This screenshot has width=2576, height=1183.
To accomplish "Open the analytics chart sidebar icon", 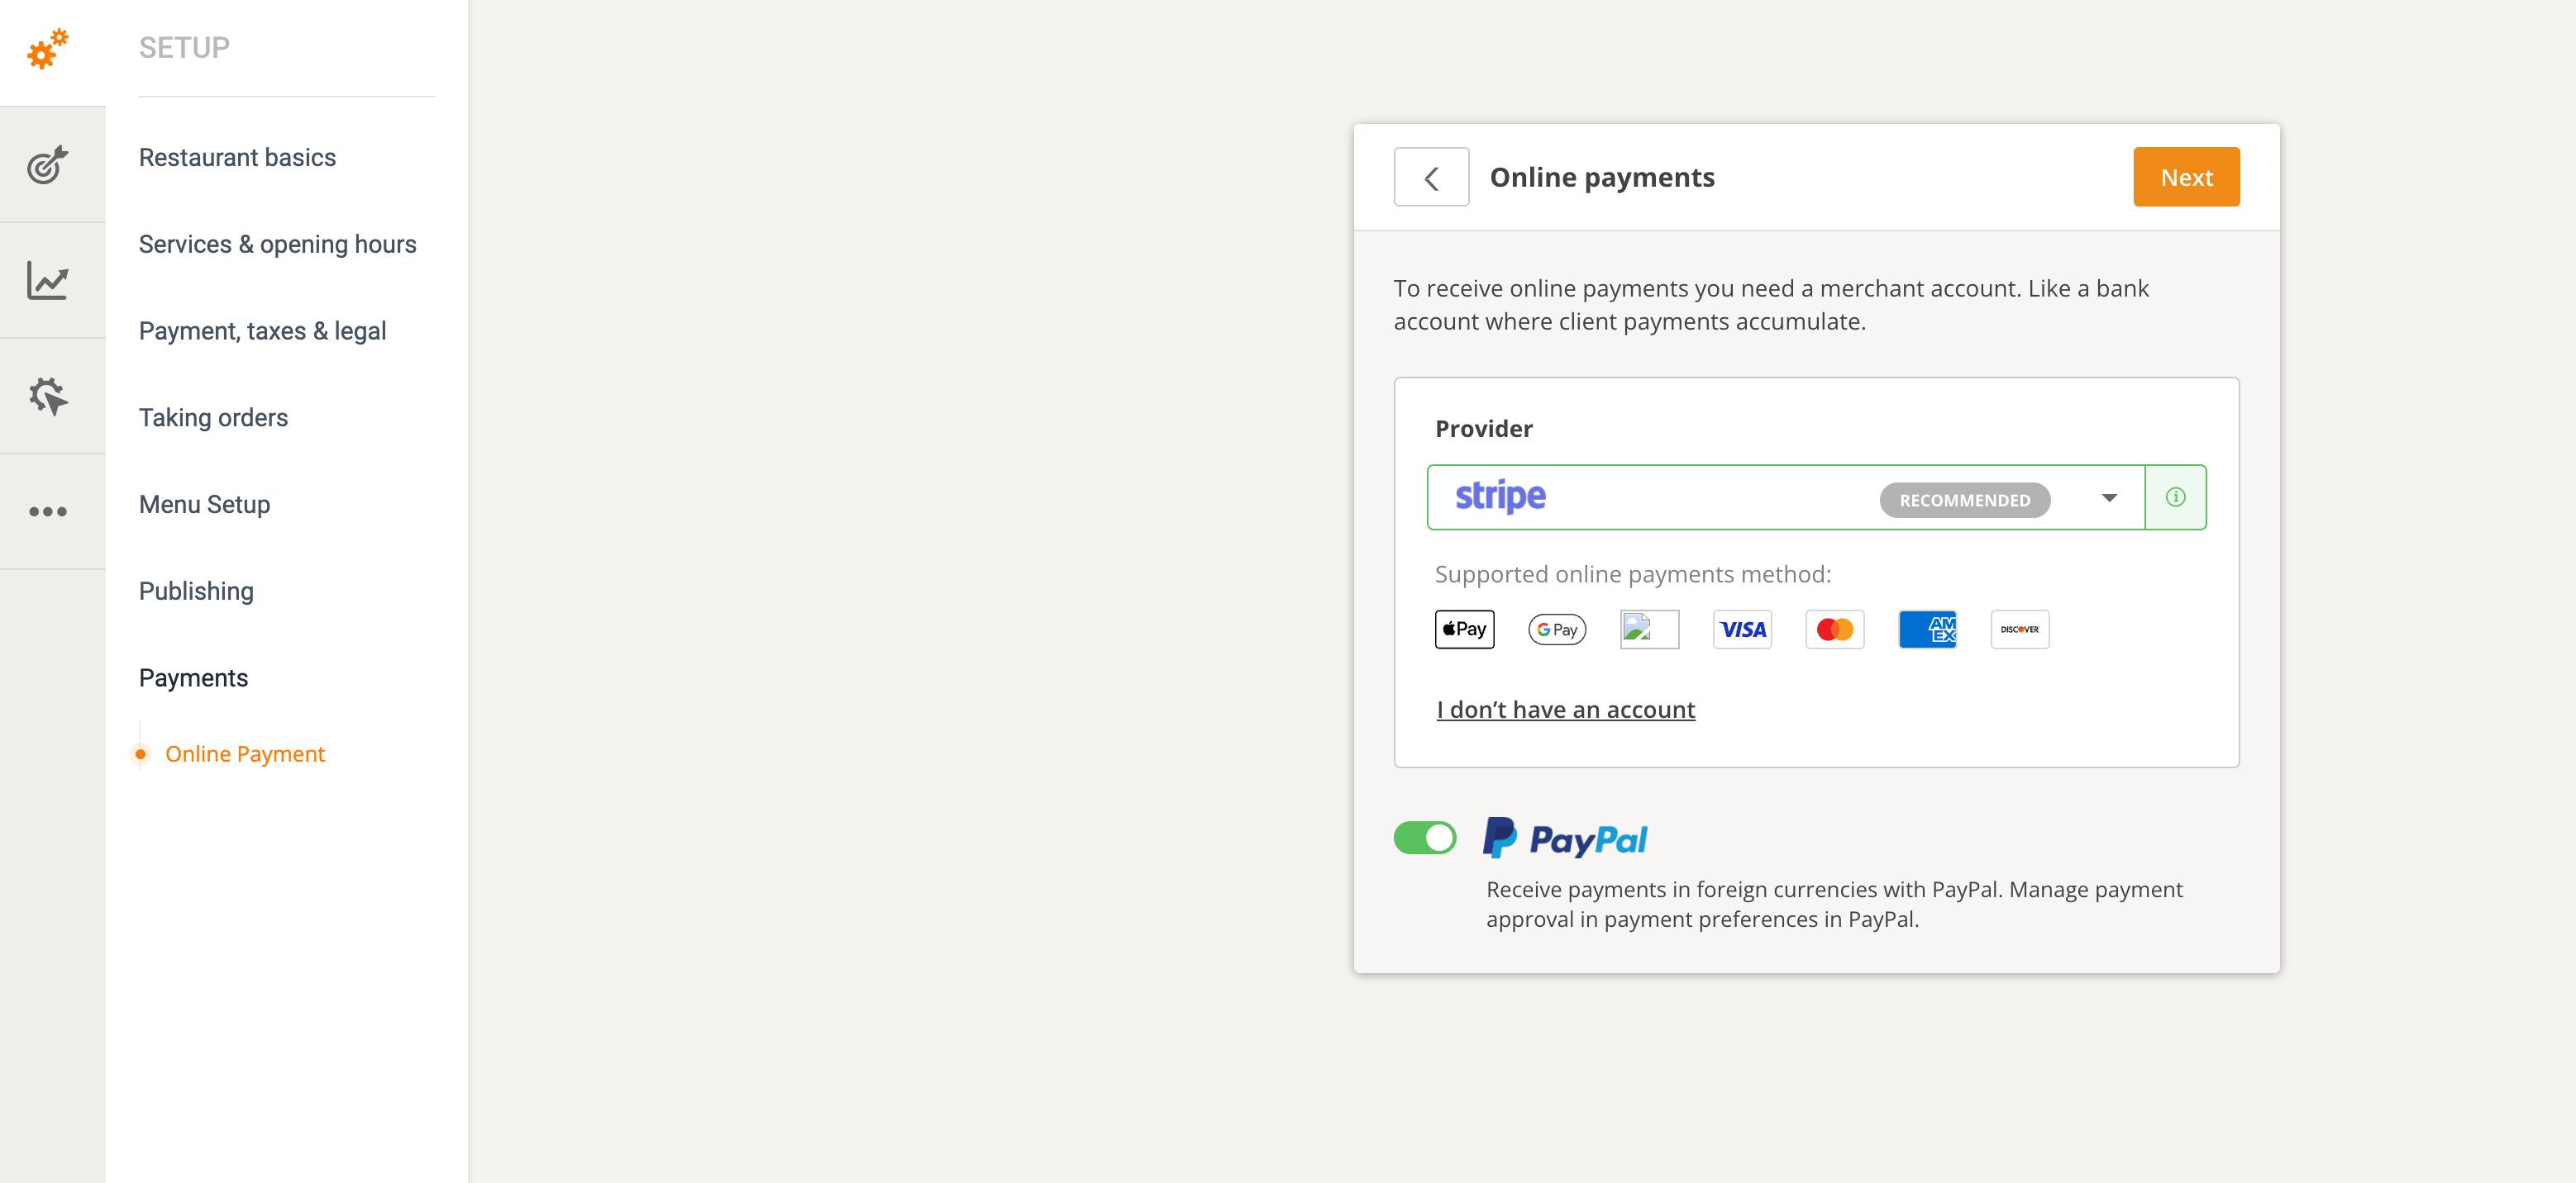I will (x=49, y=281).
